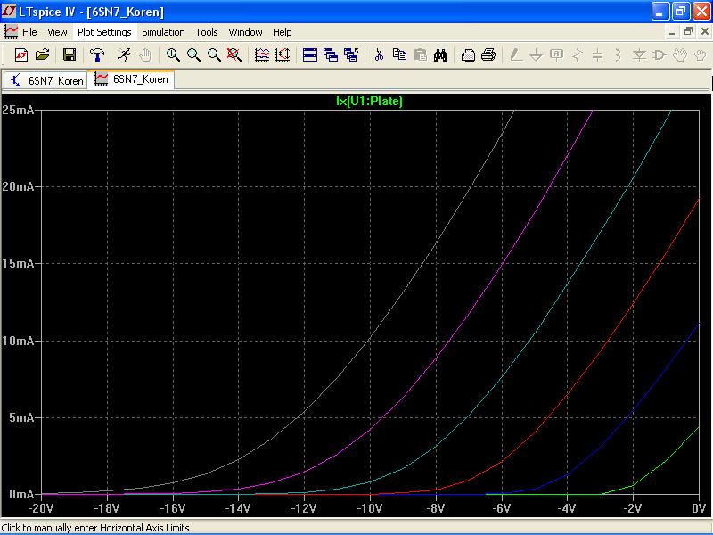Switch to the 6SN7_Koren schematic tab
713x535 pixels.
pyautogui.click(x=45, y=80)
